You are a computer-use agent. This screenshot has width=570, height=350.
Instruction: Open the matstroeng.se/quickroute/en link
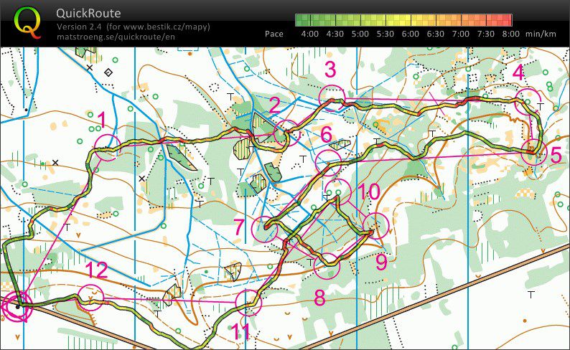pos(116,37)
